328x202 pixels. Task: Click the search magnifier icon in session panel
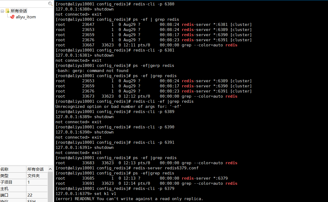(50, 4)
